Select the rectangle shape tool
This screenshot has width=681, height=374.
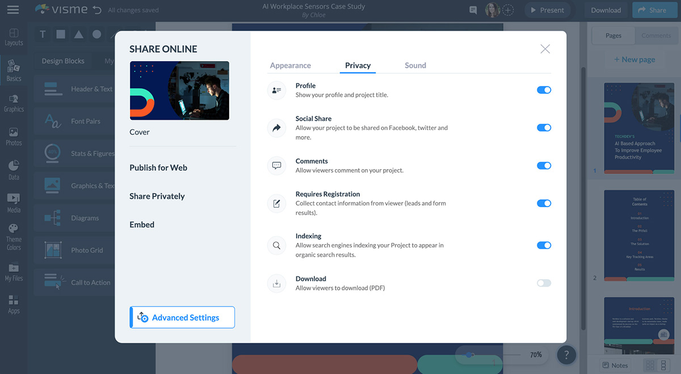60,34
